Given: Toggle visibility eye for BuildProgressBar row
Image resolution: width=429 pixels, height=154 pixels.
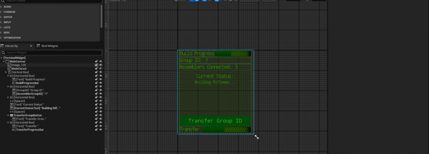Looking at the screenshot, I should (x=101, y=83).
